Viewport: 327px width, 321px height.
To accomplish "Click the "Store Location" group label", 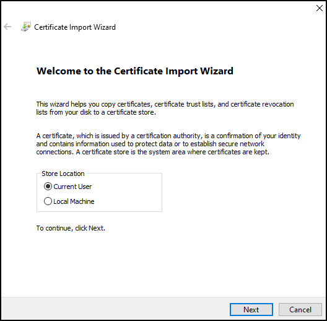I will [63, 174].
